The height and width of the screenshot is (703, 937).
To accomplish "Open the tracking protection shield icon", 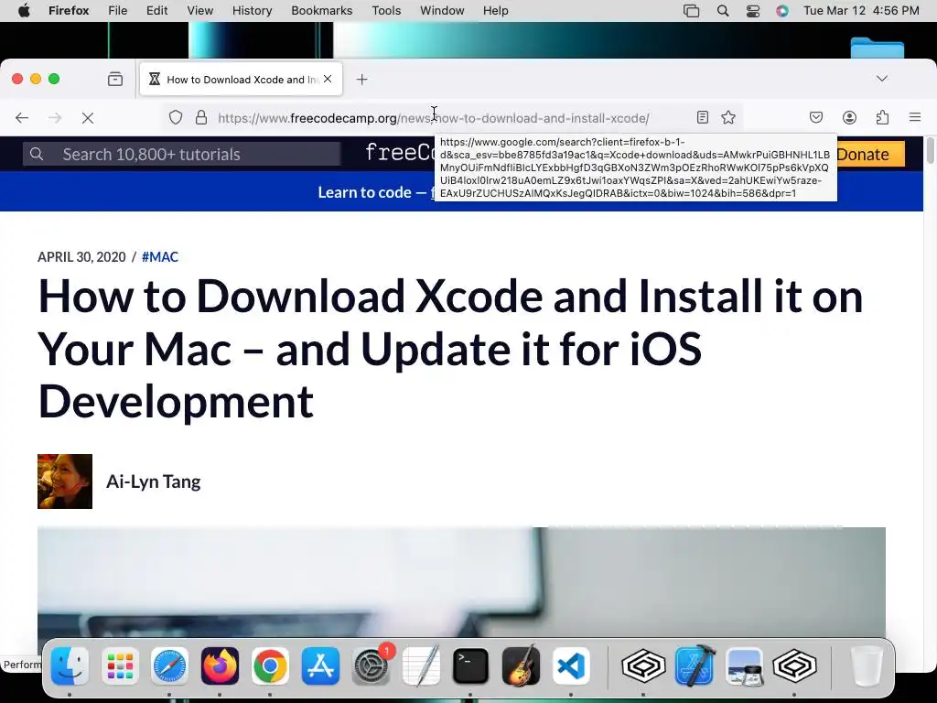I will tap(175, 118).
